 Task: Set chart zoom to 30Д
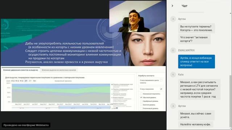13,81
